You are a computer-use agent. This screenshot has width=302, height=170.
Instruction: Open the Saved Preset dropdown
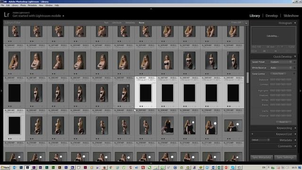point(281,62)
